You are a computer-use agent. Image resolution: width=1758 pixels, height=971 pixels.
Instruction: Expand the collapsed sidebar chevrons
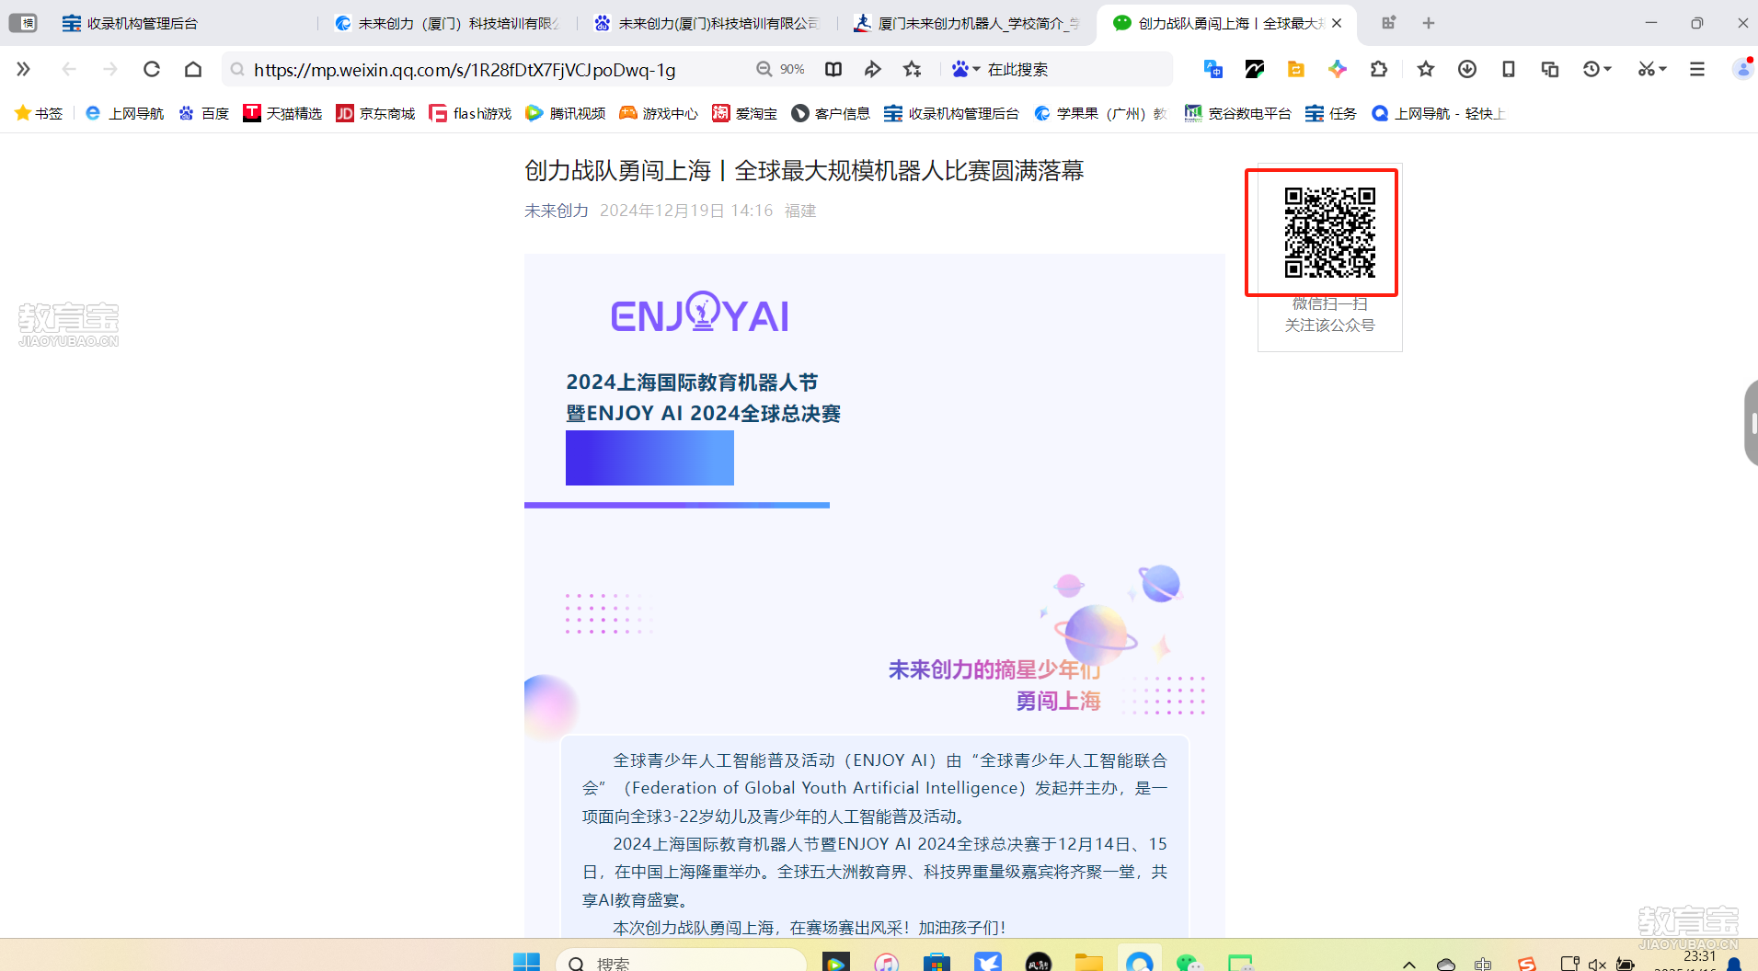click(23, 69)
